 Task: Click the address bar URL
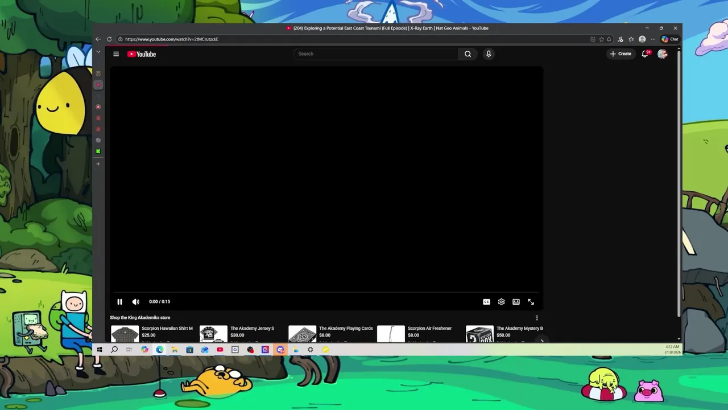pyautogui.click(x=172, y=39)
